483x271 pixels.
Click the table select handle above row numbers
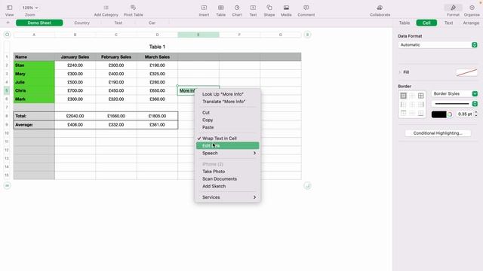[7, 35]
